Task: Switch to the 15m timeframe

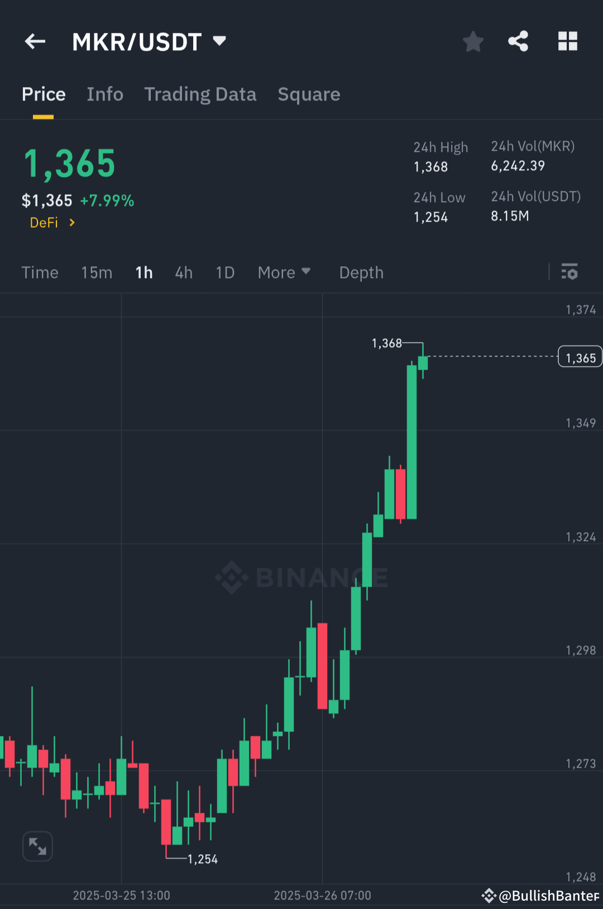Action: tap(96, 272)
